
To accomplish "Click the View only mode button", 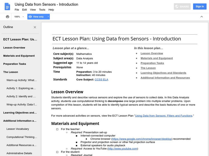I will [36, 17].
